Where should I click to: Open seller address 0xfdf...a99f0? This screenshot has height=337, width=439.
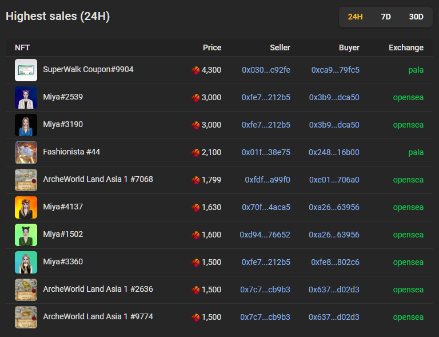[268, 180]
